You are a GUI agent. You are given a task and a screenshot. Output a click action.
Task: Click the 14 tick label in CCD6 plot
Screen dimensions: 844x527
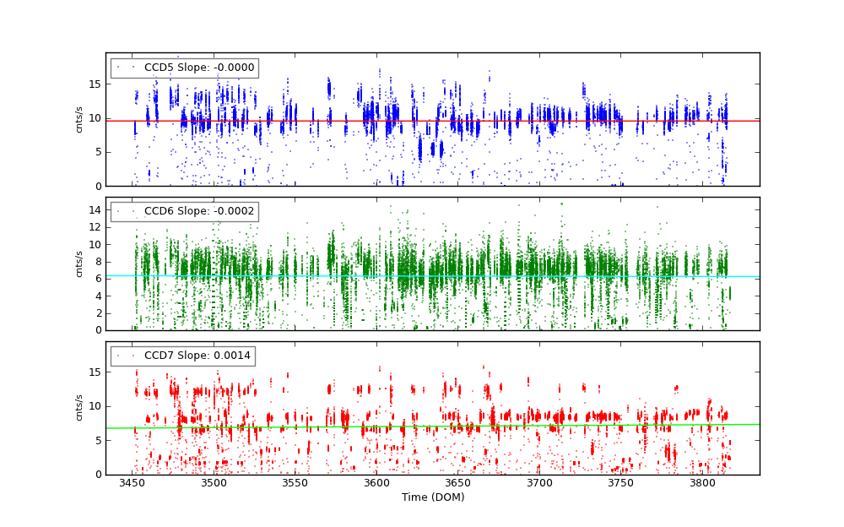pos(95,210)
